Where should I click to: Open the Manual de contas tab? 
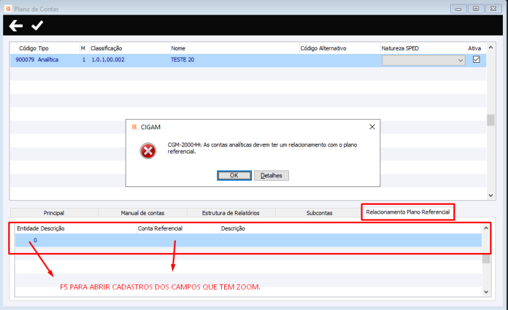[x=142, y=213]
